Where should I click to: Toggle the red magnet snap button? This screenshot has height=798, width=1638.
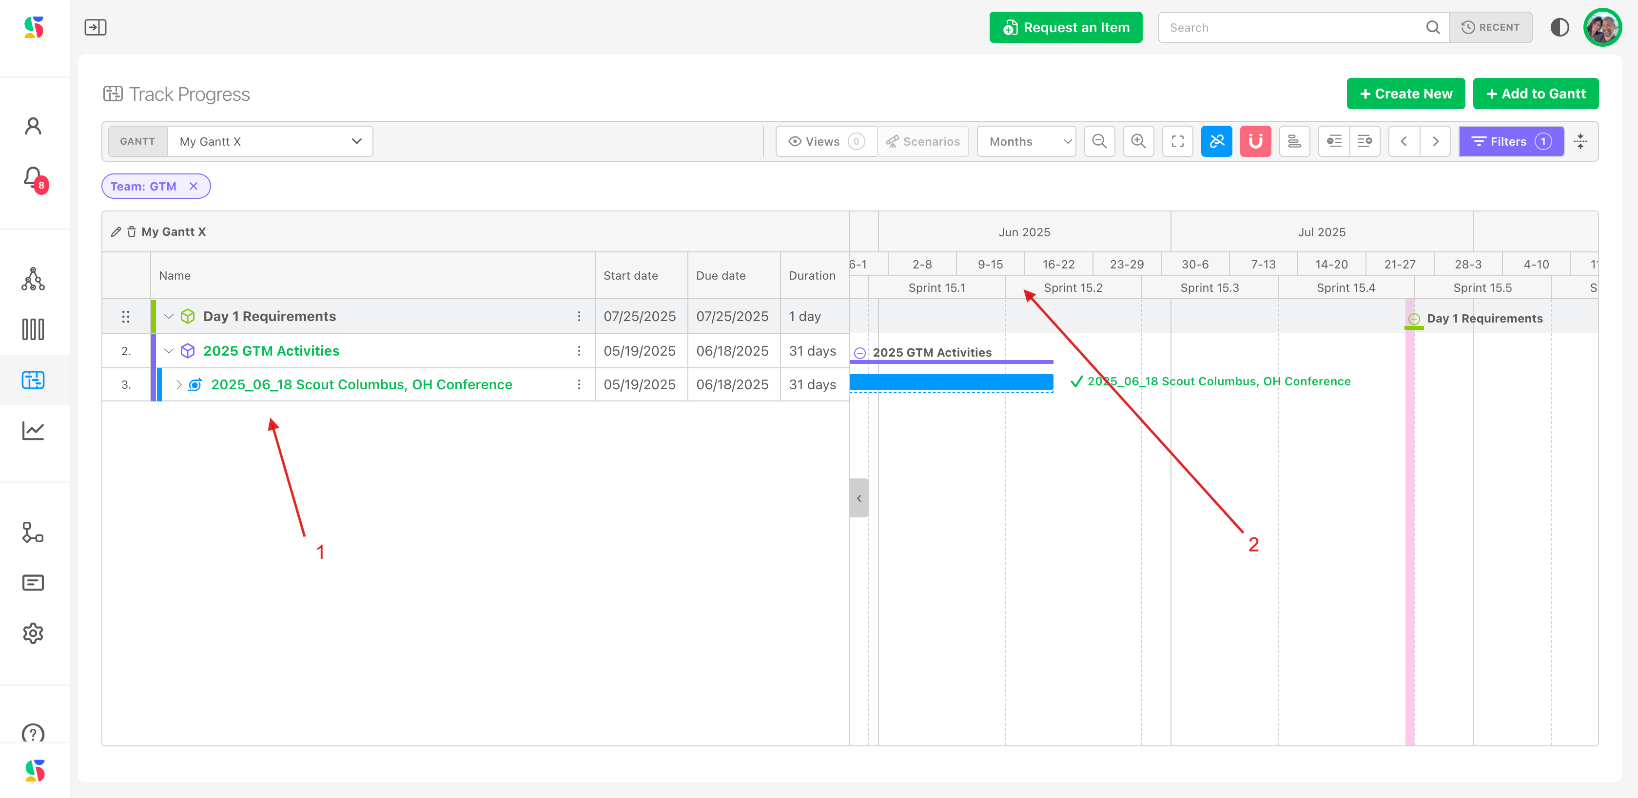tap(1255, 141)
